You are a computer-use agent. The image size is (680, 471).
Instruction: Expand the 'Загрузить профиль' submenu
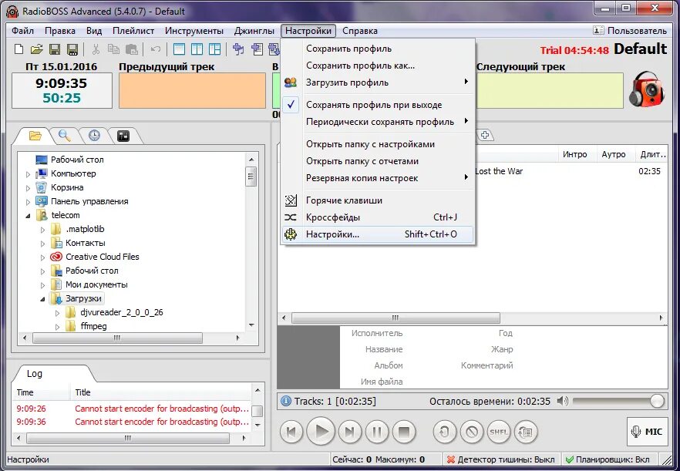pyautogui.click(x=377, y=82)
